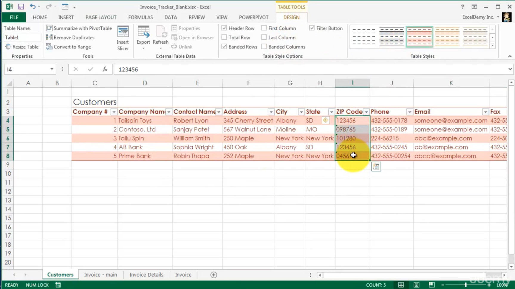This screenshot has width=515, height=289.
Task: Select the orange dashed table style swatch
Action: [x=447, y=37]
